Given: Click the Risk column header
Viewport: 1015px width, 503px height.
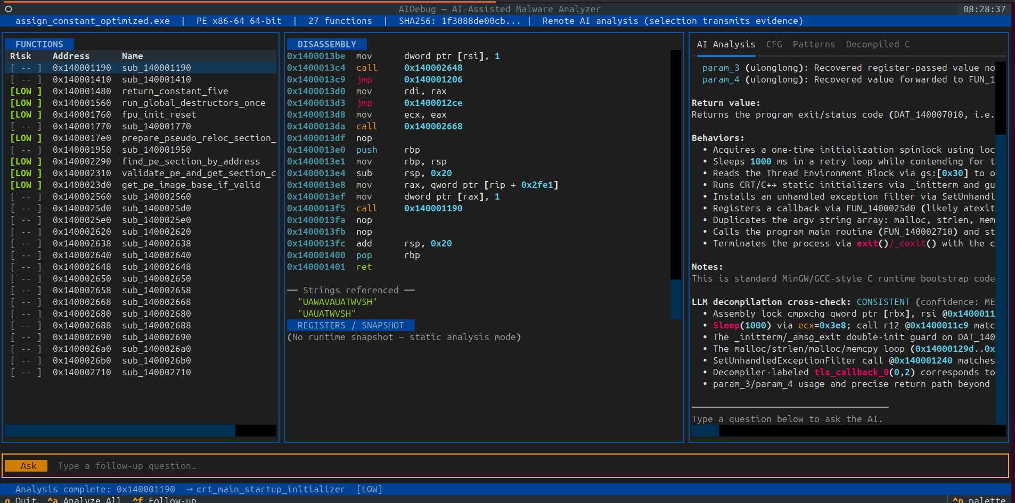Looking at the screenshot, I should 21,56.
